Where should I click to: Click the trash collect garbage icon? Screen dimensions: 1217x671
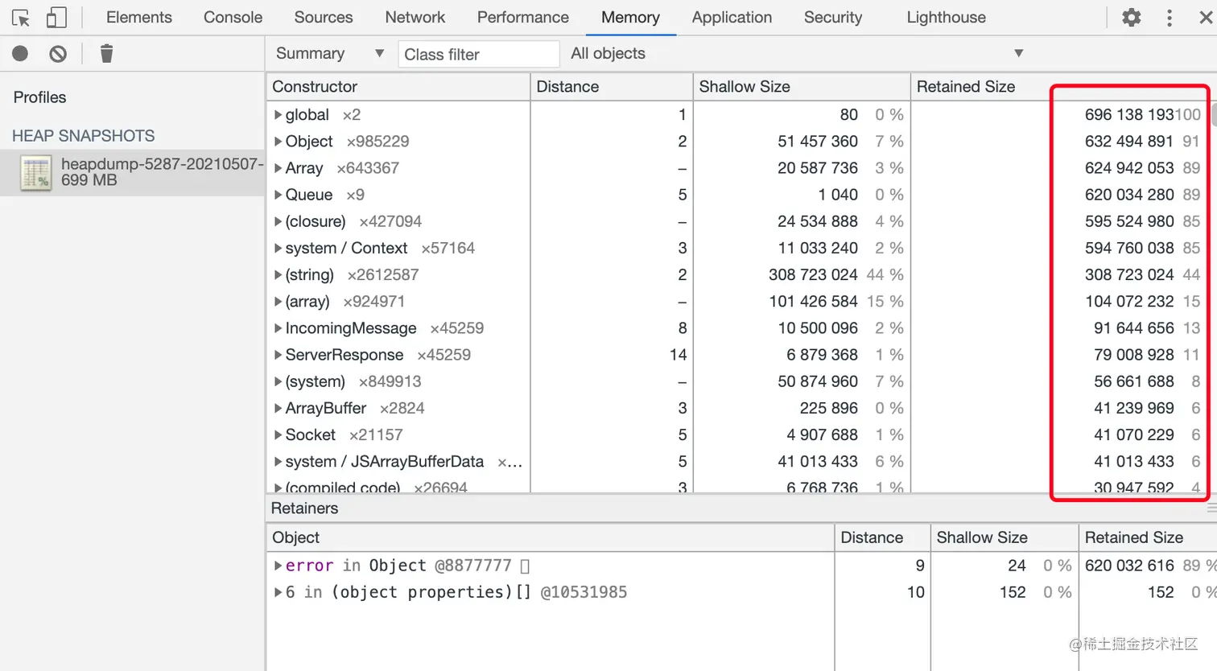(x=106, y=54)
